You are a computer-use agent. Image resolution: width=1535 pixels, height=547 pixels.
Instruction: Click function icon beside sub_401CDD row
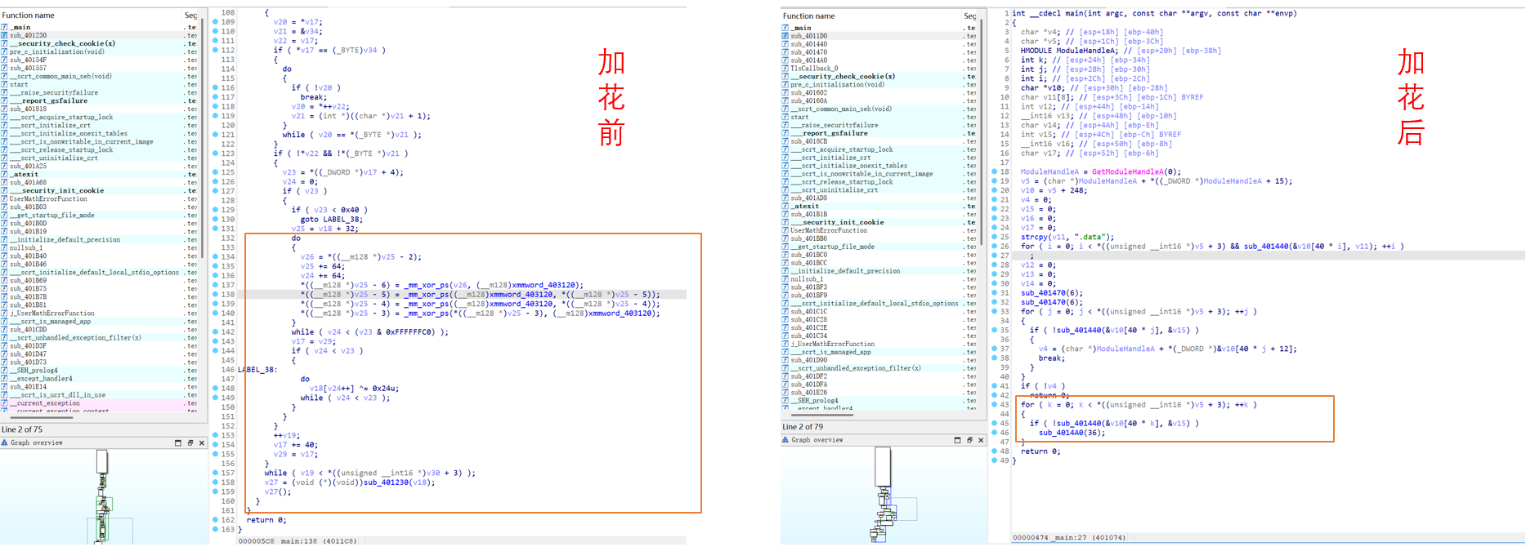coord(5,329)
